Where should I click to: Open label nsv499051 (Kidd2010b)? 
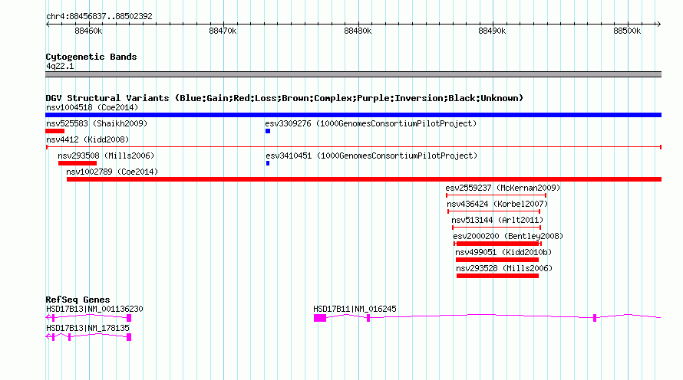[x=503, y=252]
